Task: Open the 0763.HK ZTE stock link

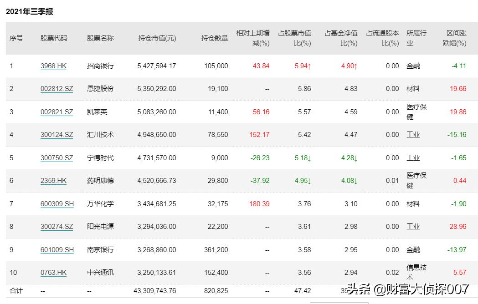Action: pyautogui.click(x=53, y=272)
